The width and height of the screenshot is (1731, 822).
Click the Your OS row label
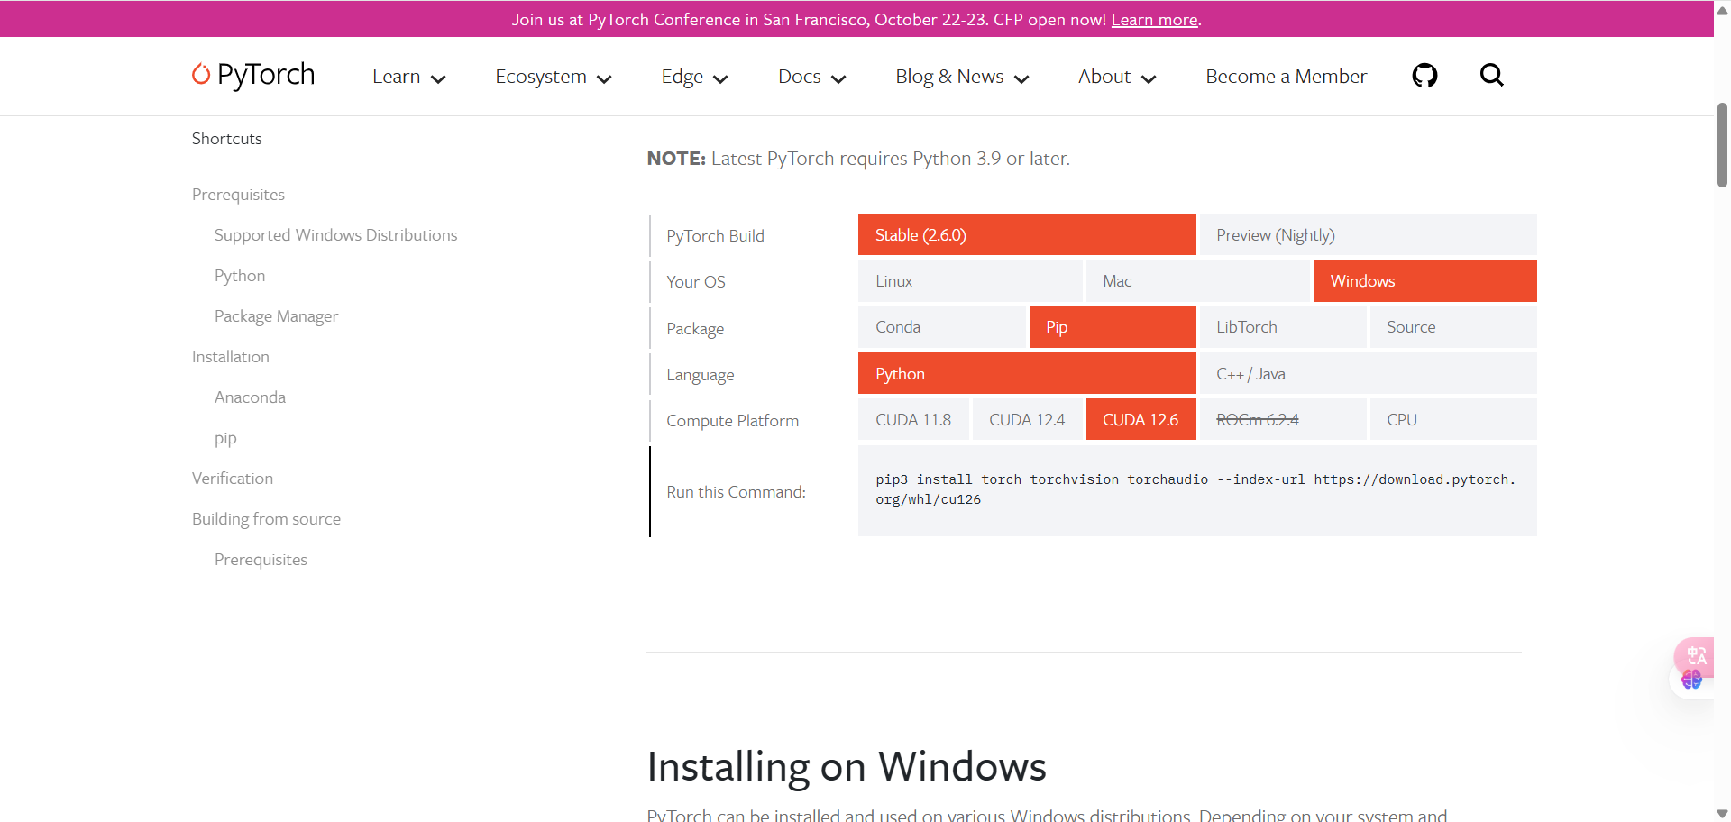[696, 282]
